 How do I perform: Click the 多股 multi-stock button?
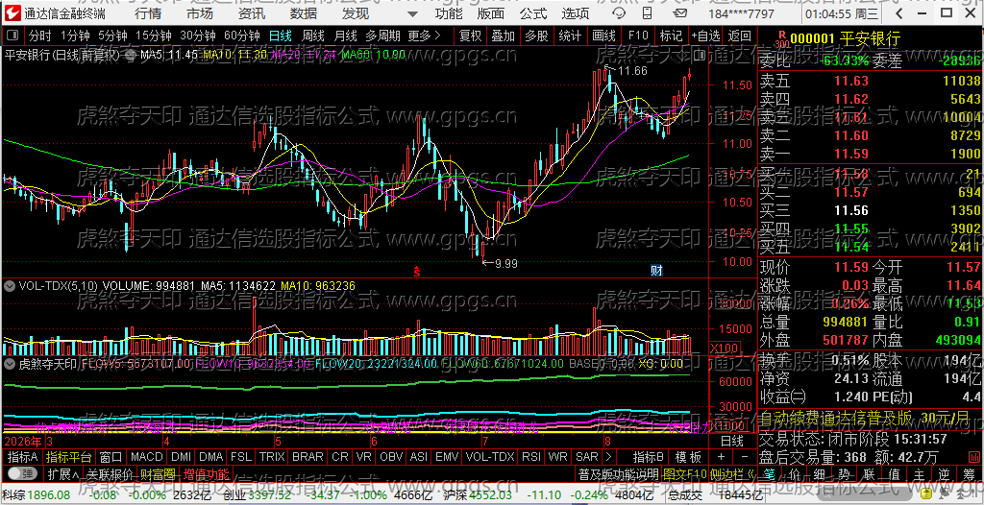(536, 36)
